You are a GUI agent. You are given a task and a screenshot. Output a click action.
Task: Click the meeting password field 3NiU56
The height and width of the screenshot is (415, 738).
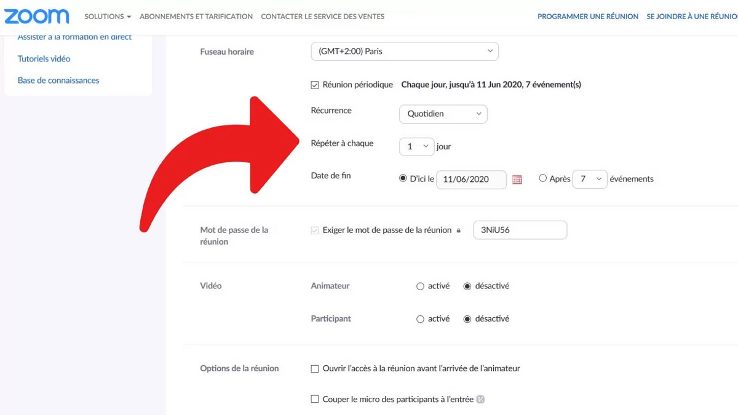tap(520, 230)
